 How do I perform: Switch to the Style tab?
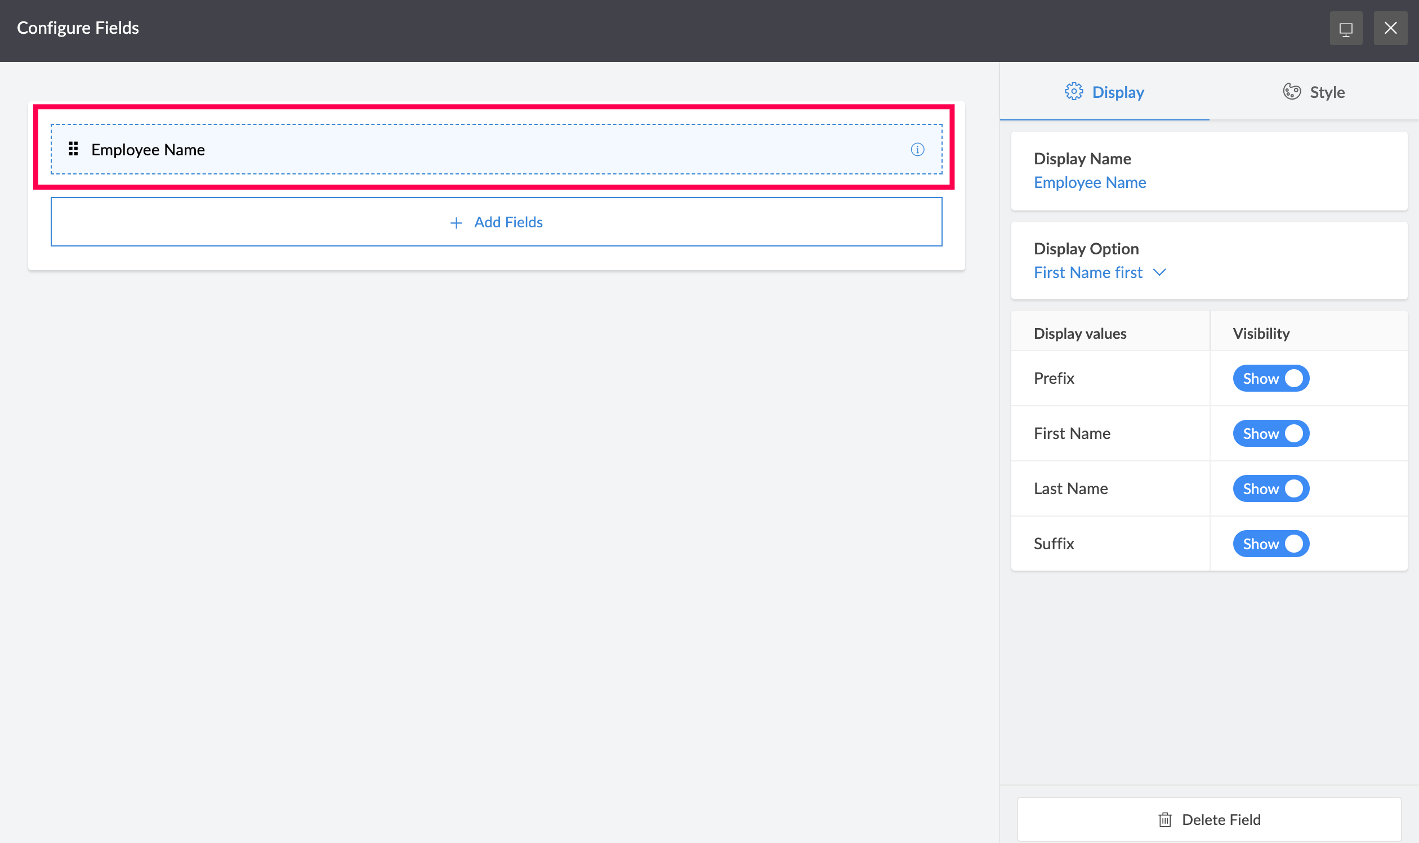click(x=1313, y=92)
